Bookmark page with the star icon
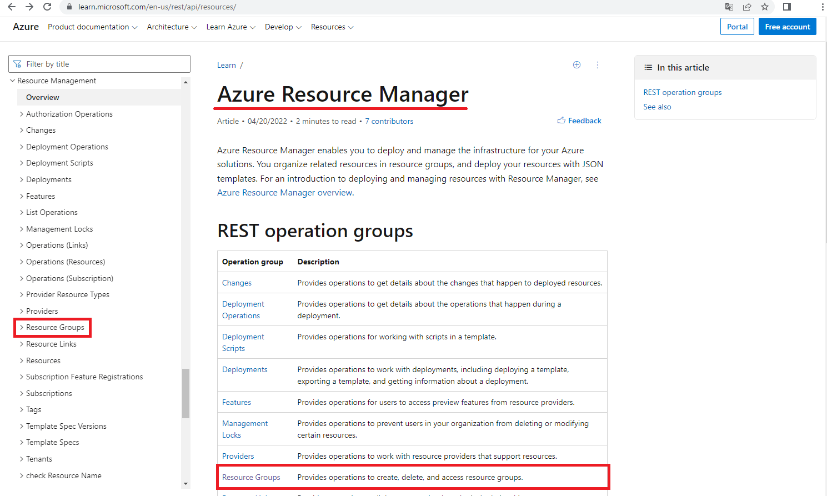Image resolution: width=827 pixels, height=496 pixels. click(x=765, y=7)
